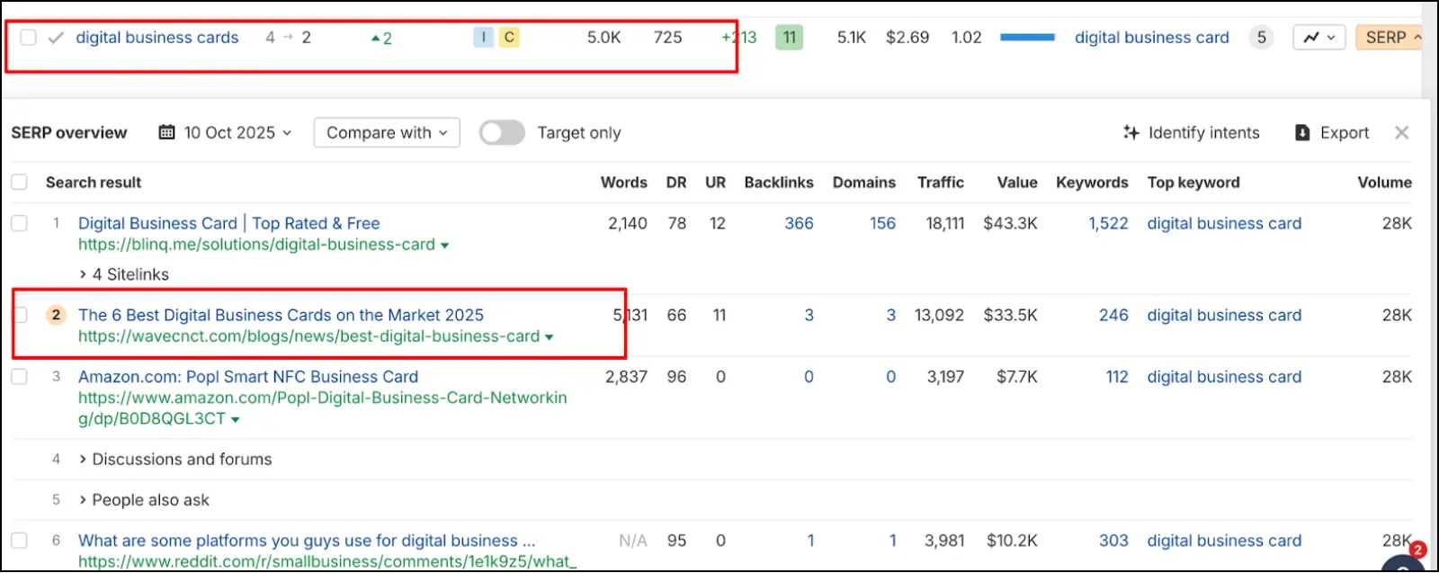The height and width of the screenshot is (573, 1439).
Task: Toggle the Target only switch
Action: pyautogui.click(x=502, y=133)
